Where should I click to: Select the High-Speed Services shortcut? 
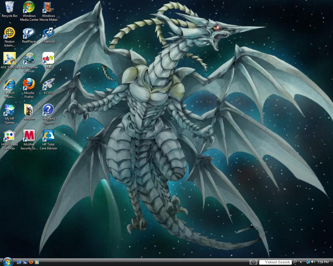(9, 140)
